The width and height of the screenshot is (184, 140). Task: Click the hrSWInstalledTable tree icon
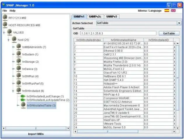tap(23, 105)
